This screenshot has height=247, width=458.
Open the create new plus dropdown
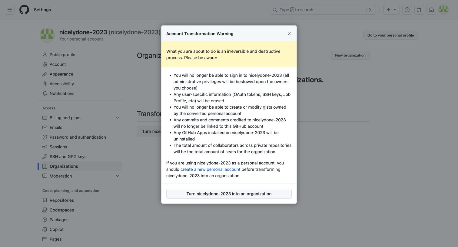pos(391,10)
